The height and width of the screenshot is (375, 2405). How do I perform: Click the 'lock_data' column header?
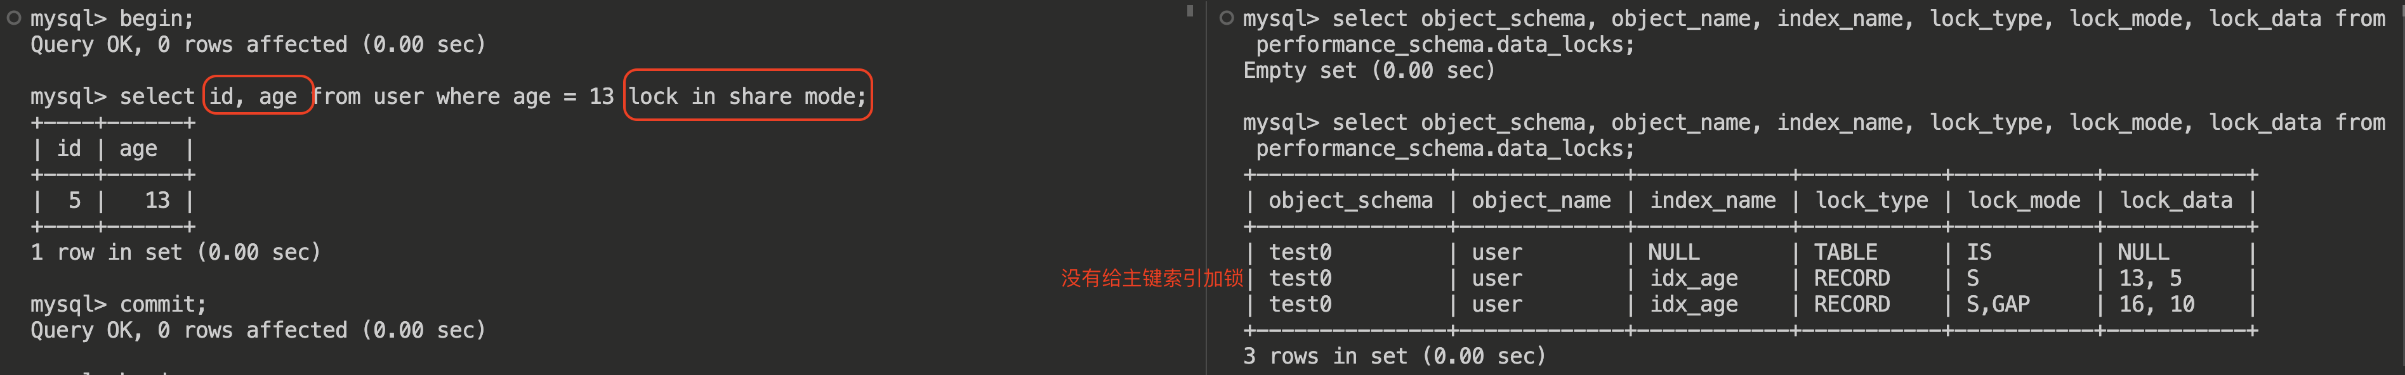[2175, 201]
